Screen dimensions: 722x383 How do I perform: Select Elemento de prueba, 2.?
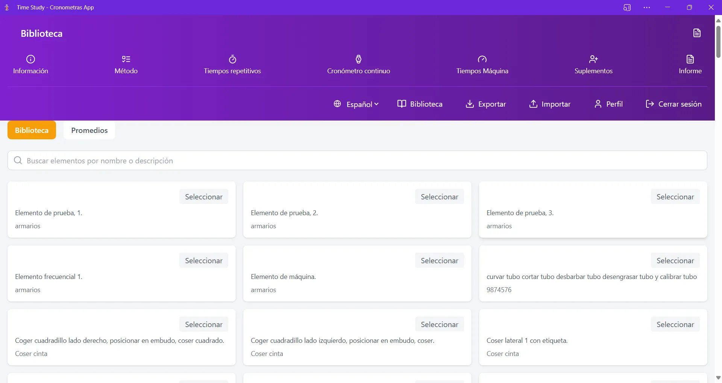pyautogui.click(x=440, y=196)
